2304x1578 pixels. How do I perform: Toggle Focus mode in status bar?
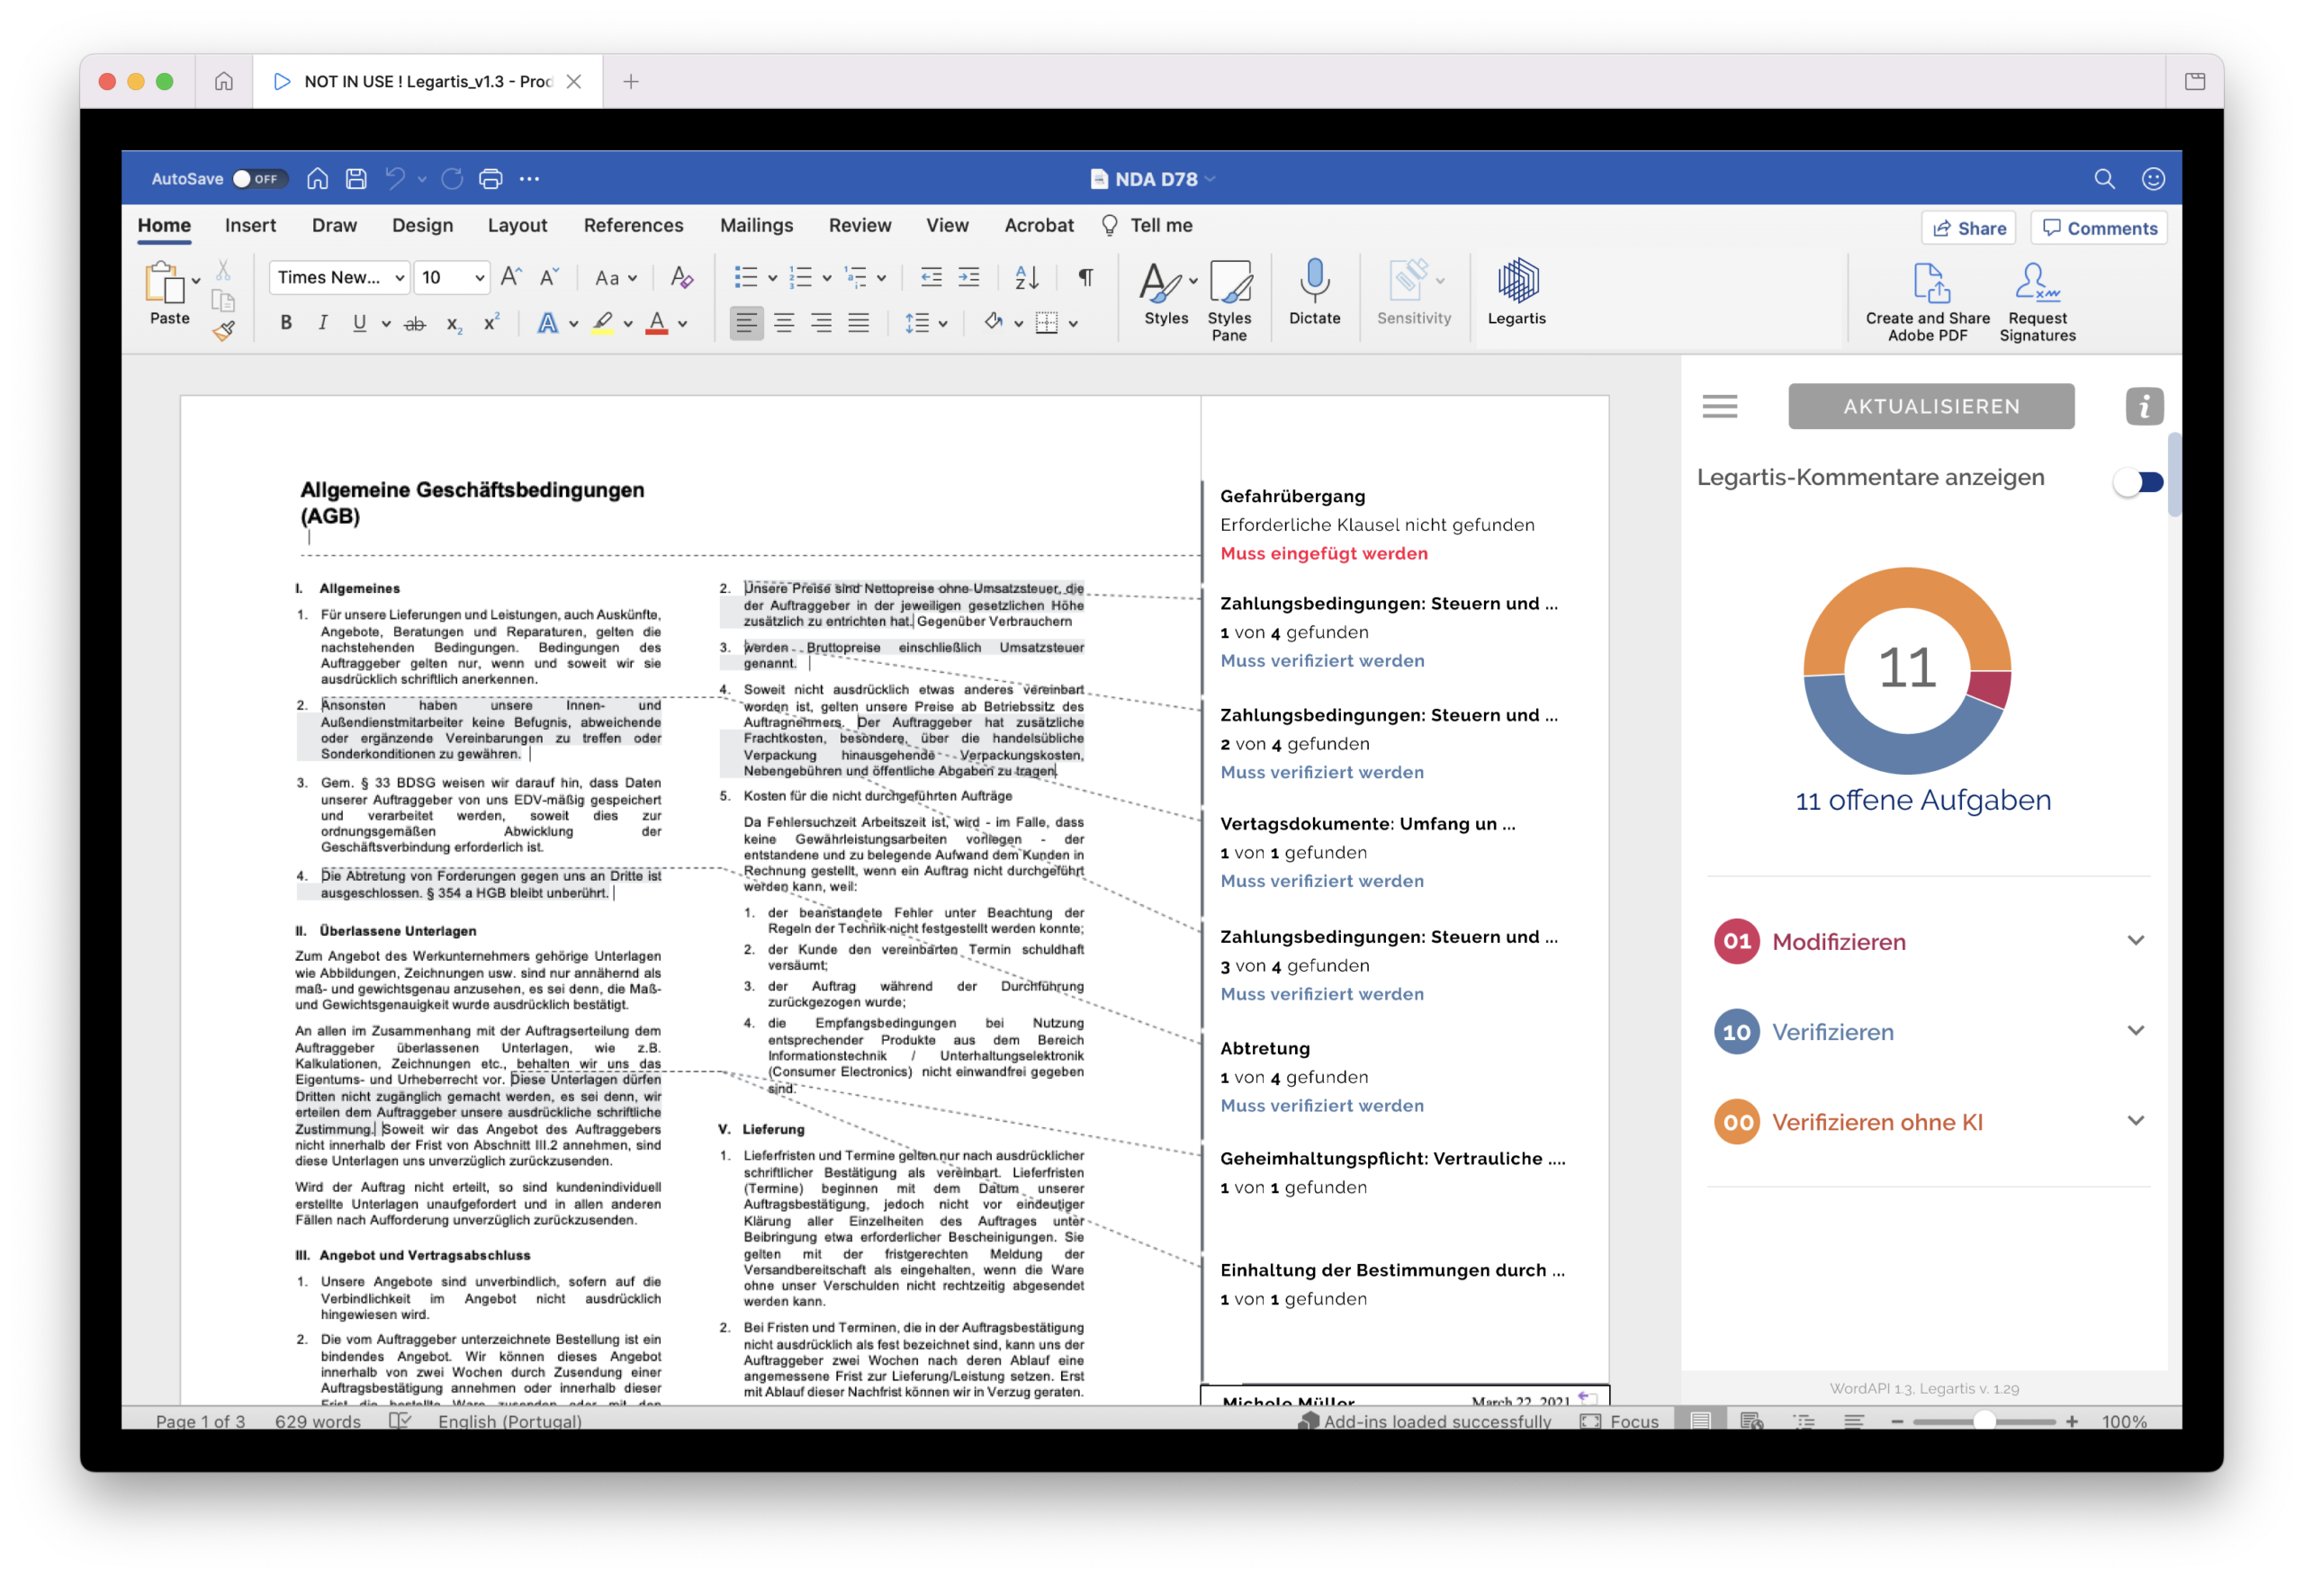1619,1420
